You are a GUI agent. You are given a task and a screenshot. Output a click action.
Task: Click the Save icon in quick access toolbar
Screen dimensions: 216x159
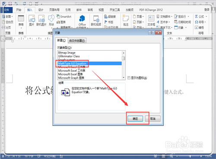click(10, 3)
